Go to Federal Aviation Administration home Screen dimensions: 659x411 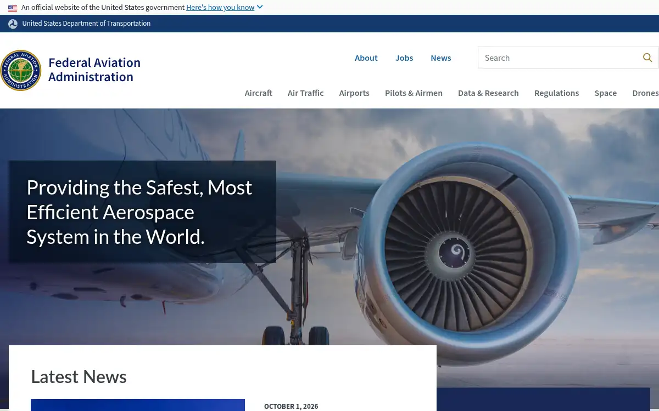point(94,70)
